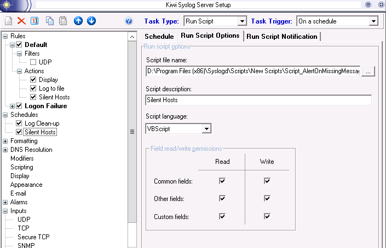Collapse the Filters node

click(20, 54)
